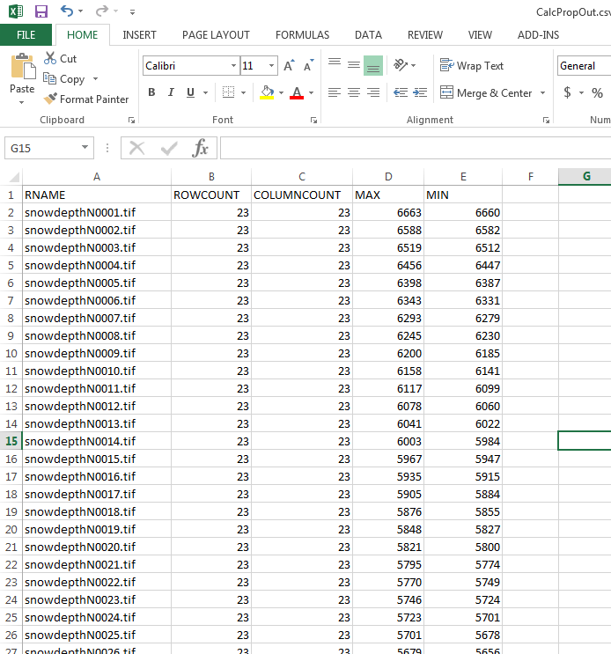
Task: Click inside the formula bar
Action: [416, 148]
